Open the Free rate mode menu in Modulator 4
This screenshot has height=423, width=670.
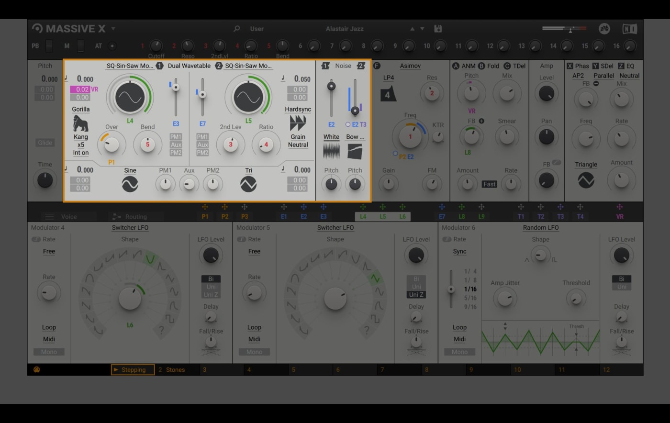pyautogui.click(x=49, y=251)
